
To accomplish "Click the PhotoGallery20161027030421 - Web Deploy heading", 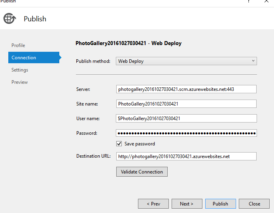I will pyautogui.click(x=128, y=43).
